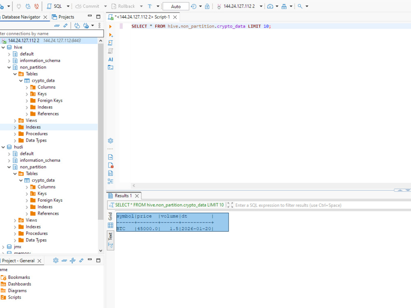The image size is (411, 308).
Task: Click the network schema diagram toolbar icon
Action: point(284,6)
